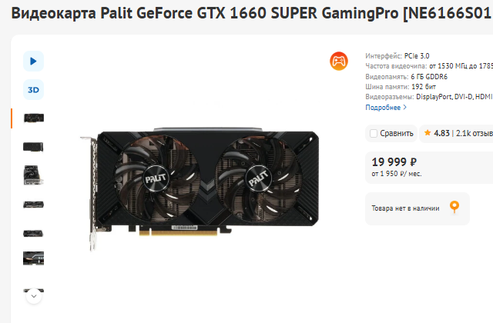The height and width of the screenshot is (323, 493).
Task: Select the second back-view thumbnail
Action: coord(33,147)
